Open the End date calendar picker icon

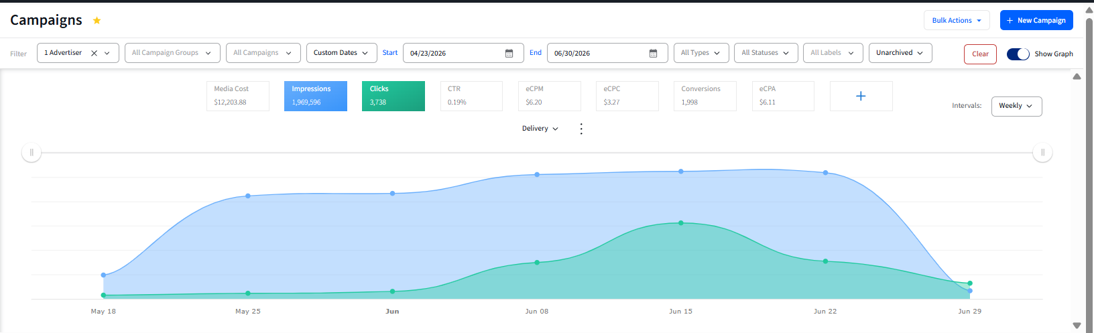pyautogui.click(x=653, y=53)
